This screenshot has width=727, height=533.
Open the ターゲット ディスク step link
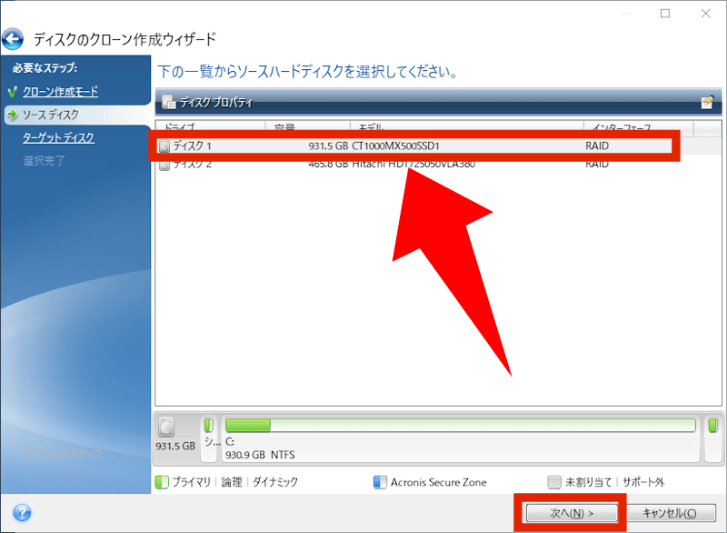58,137
